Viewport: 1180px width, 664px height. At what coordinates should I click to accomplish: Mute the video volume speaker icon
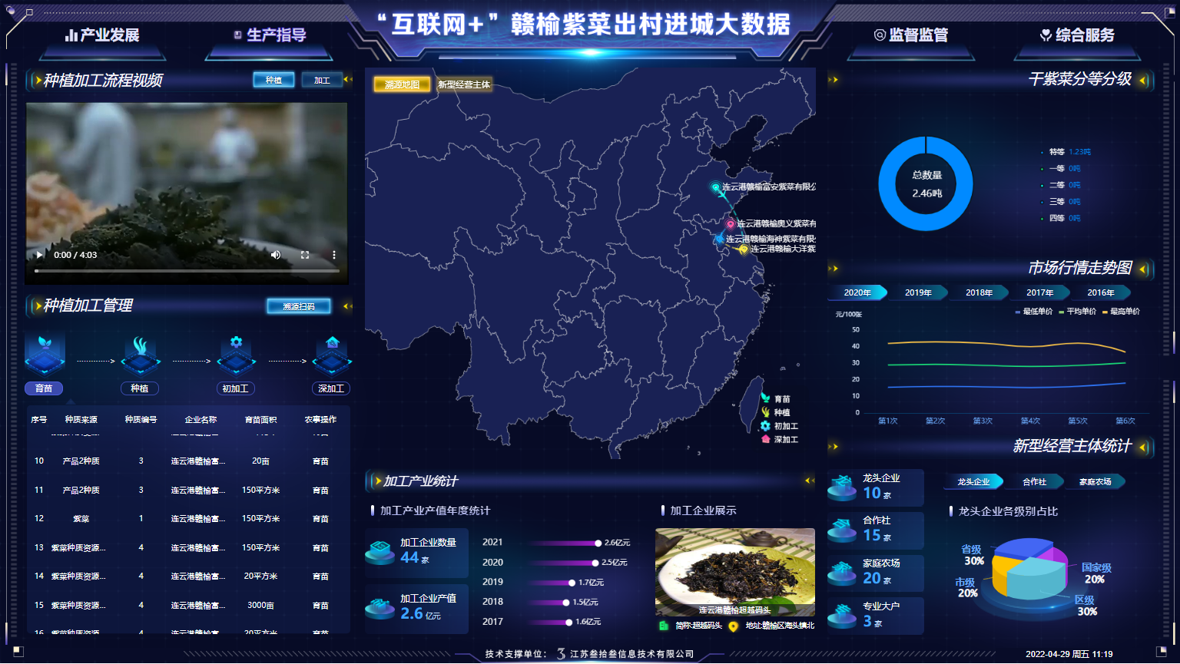(x=276, y=255)
